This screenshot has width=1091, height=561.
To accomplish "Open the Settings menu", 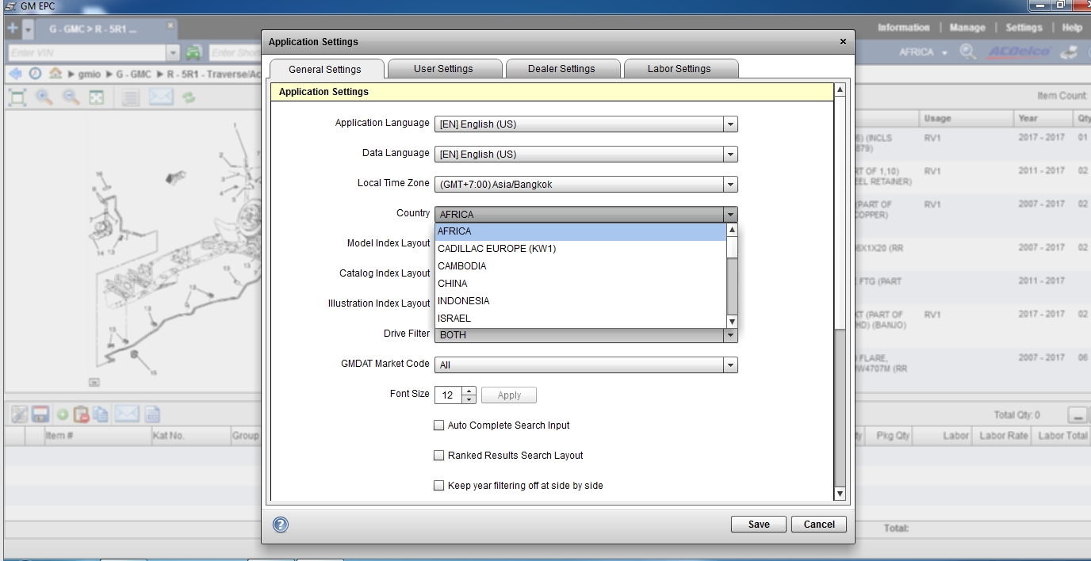I will [x=1024, y=28].
